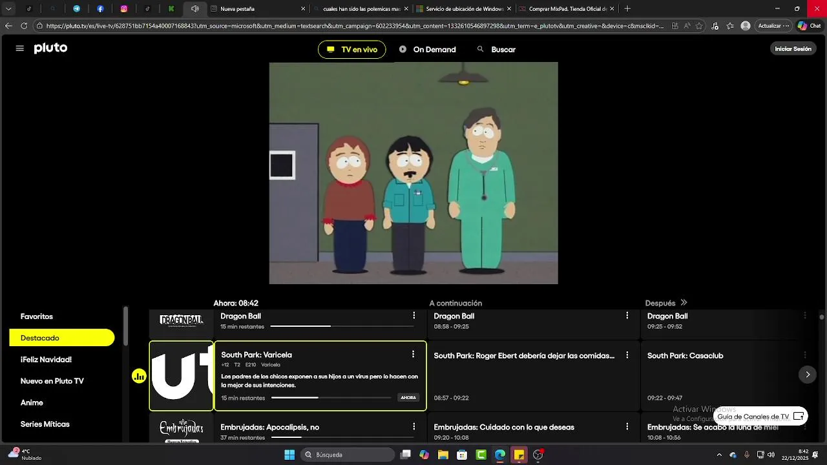Switch to Servicio de ubicación de Windows tab
The width and height of the screenshot is (827, 465).
[463, 9]
